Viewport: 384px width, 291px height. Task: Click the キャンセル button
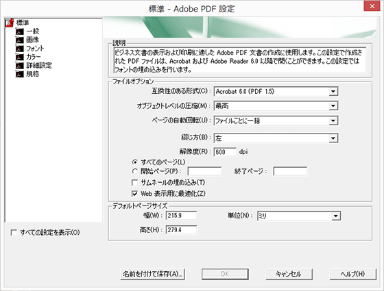point(289,274)
